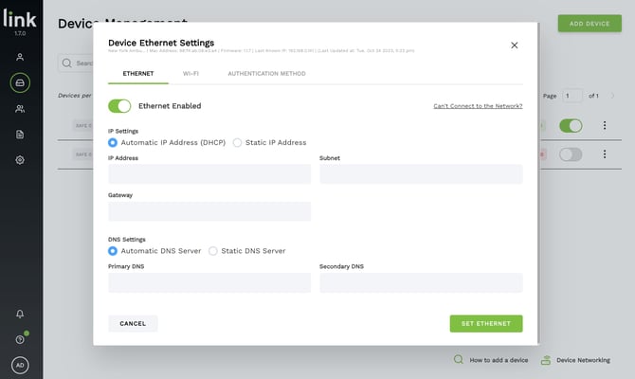Click the link logo in sidebar
Image resolution: width=635 pixels, height=379 pixels.
pyautogui.click(x=20, y=19)
